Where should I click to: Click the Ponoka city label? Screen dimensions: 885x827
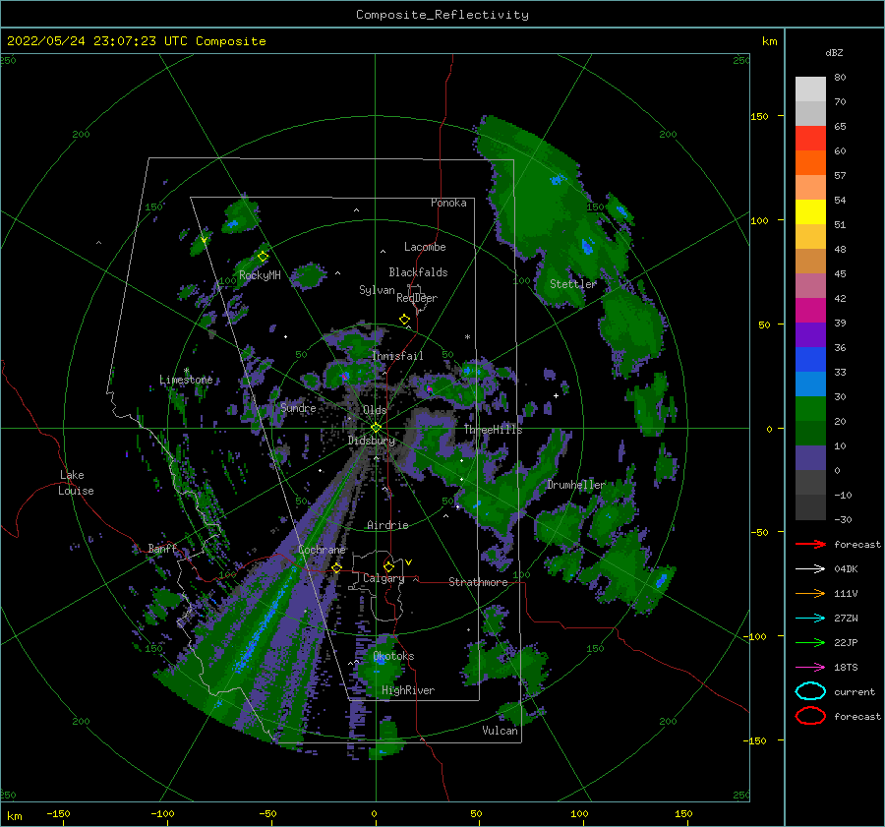448,203
